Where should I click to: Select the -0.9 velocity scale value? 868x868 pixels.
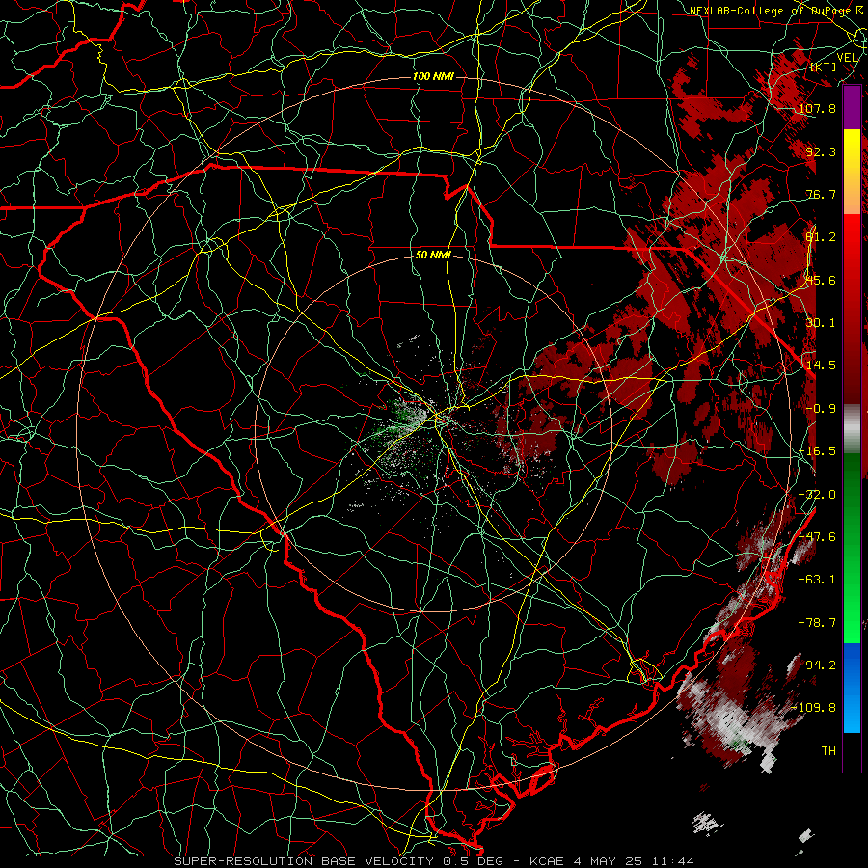pos(821,409)
